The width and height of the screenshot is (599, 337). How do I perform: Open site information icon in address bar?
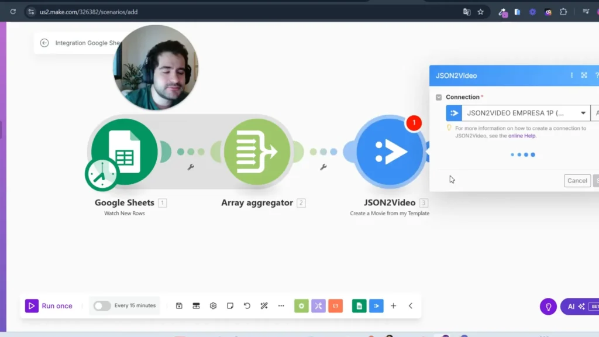[32, 12]
